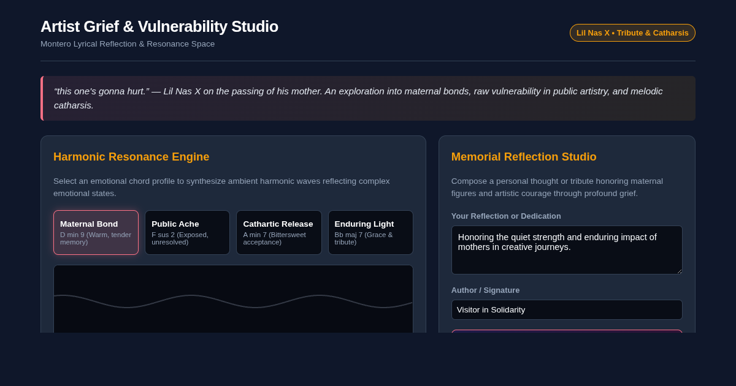Screen dimensions: 736x386
Task: Click the Memorial Reflection Studio heading
Action: 524,157
